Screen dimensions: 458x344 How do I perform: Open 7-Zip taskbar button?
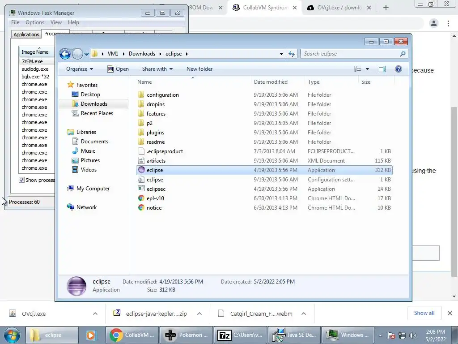[x=240, y=335]
